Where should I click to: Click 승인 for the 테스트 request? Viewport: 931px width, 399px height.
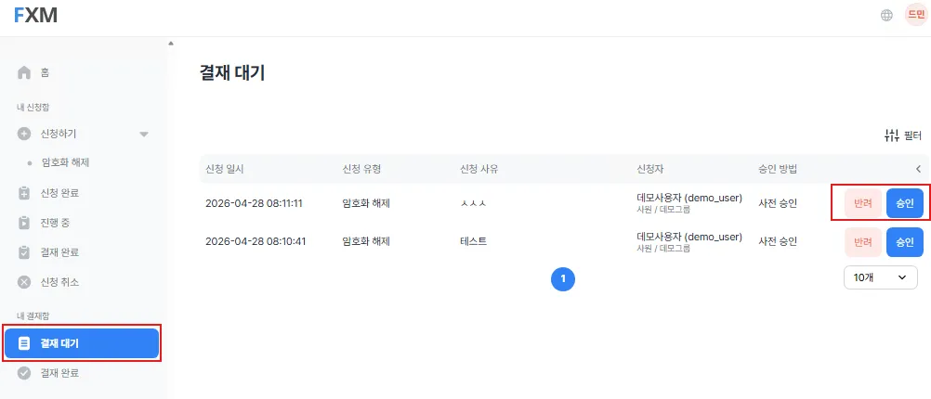[x=905, y=242]
